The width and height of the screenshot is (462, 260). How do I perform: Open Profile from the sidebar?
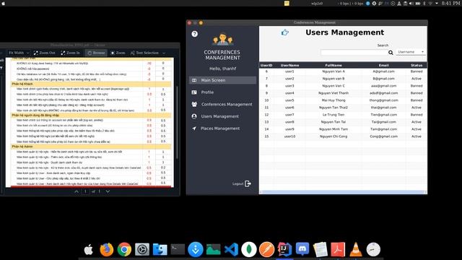[x=222, y=92]
